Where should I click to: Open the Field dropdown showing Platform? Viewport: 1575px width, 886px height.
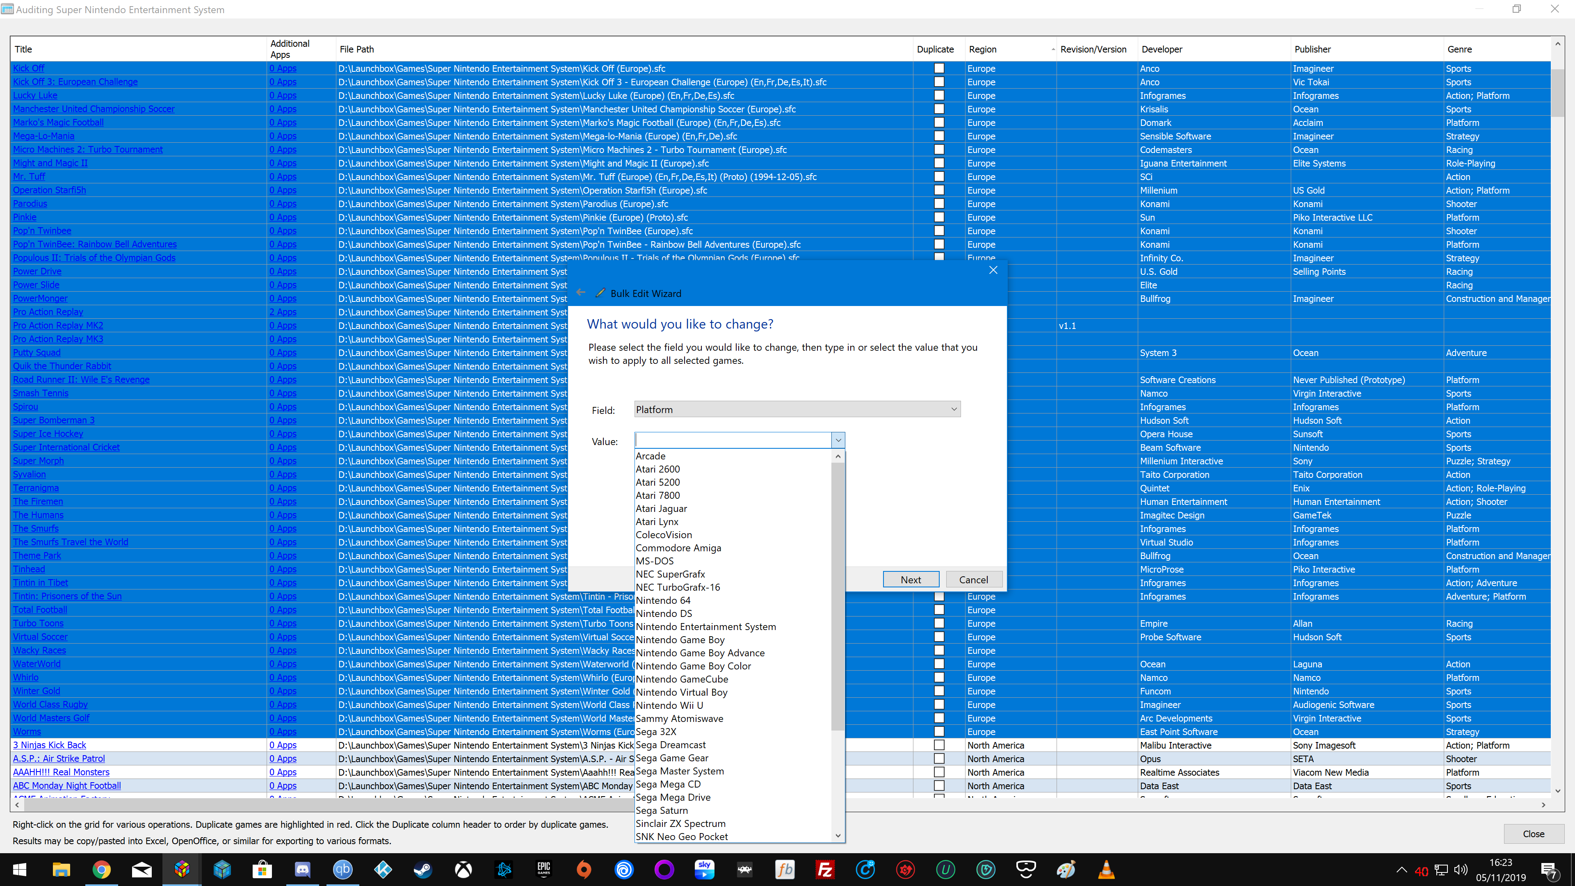(x=797, y=409)
